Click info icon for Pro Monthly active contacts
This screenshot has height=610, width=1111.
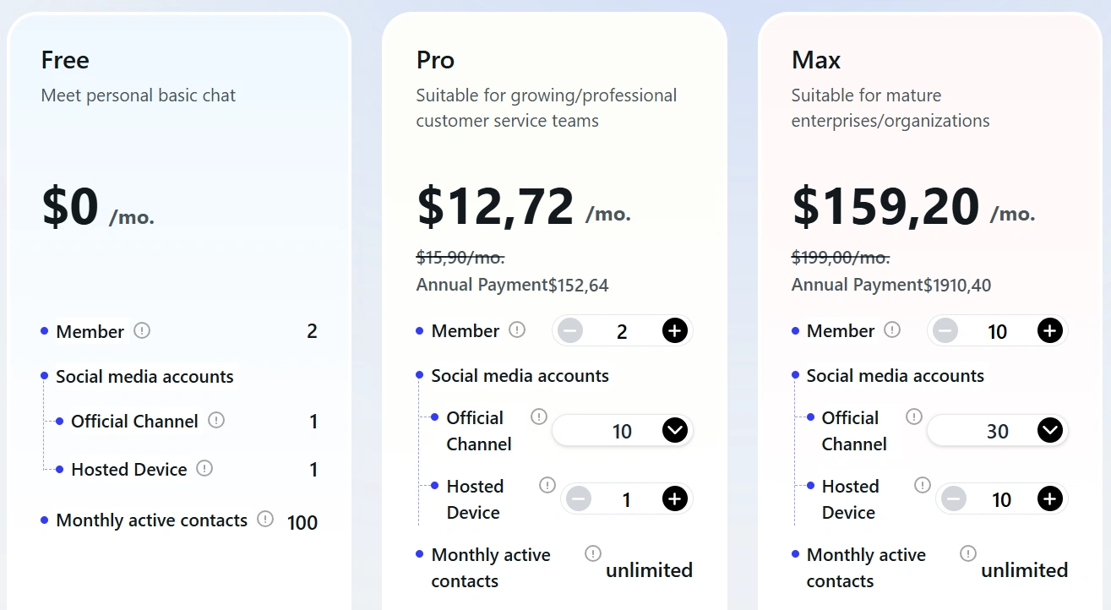point(593,553)
